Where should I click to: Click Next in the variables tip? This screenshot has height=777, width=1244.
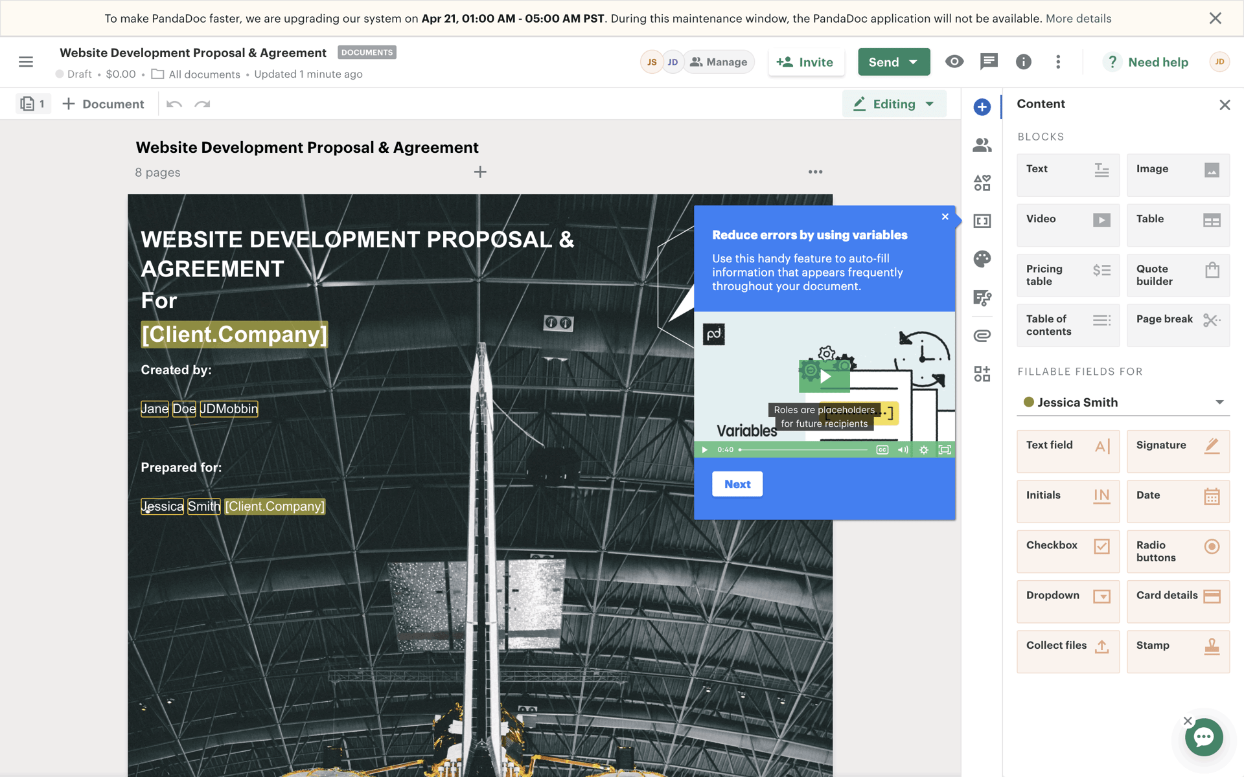737,484
